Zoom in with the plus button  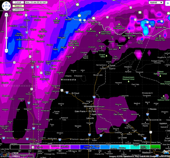6,15
